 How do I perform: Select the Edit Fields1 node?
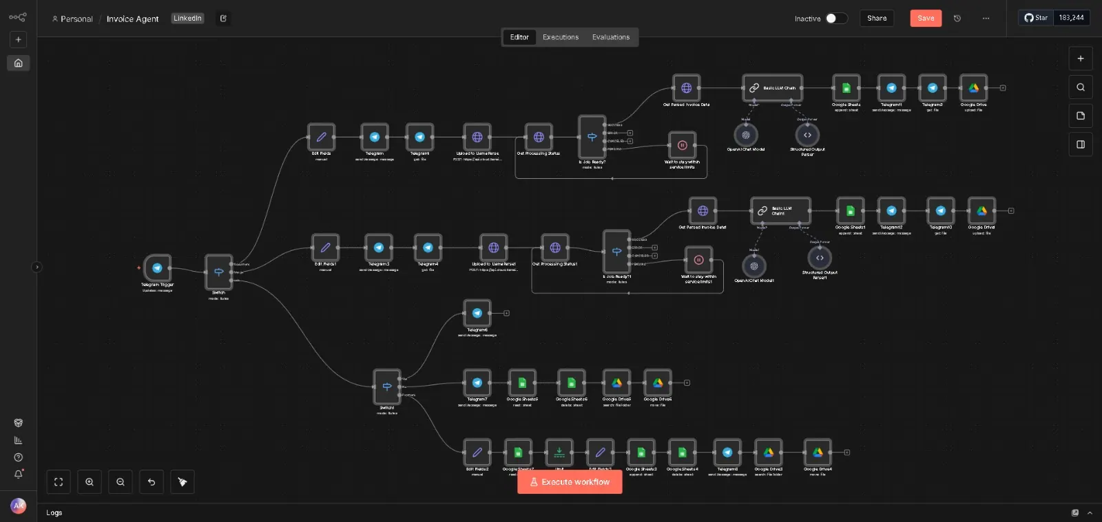[325, 248]
